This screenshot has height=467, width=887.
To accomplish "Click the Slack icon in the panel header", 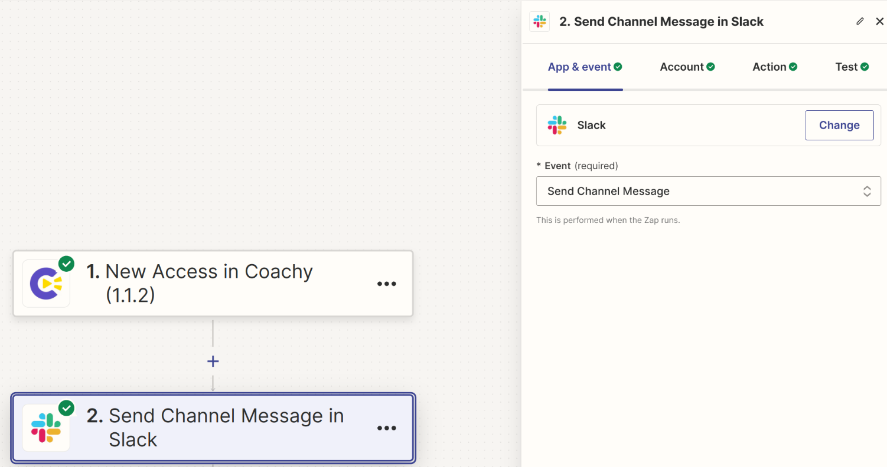I will (540, 22).
